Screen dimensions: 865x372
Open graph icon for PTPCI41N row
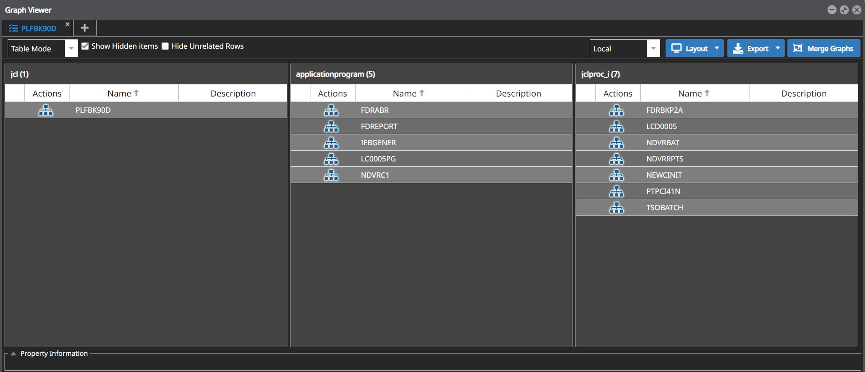click(x=616, y=191)
